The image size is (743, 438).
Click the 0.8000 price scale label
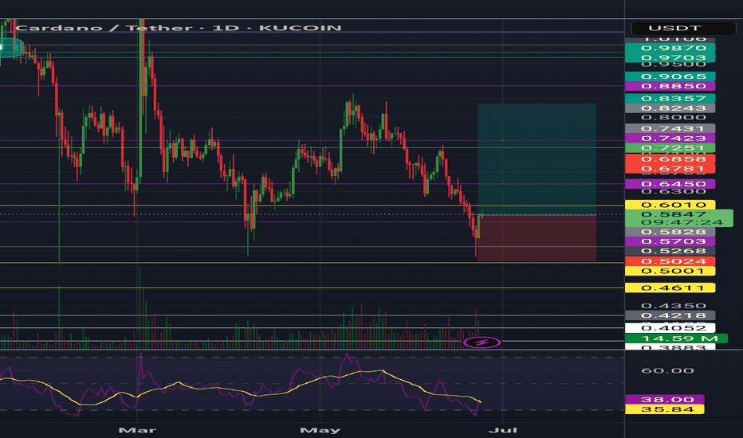tap(674, 117)
